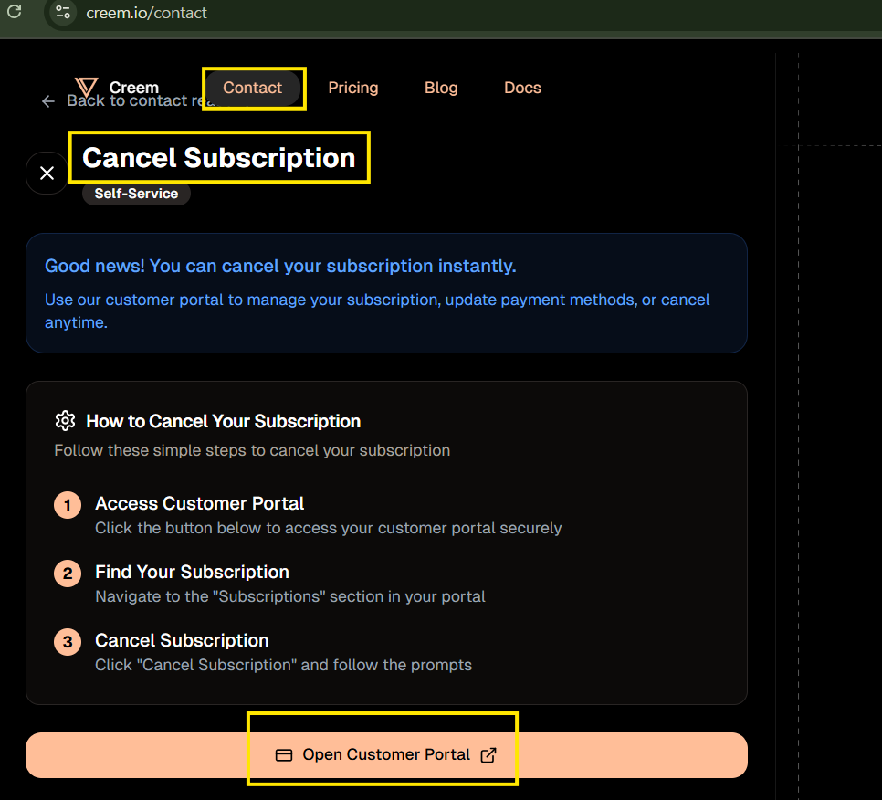Image resolution: width=882 pixels, height=800 pixels.
Task: Close the Cancel Subscription panel with X
Action: (47, 173)
